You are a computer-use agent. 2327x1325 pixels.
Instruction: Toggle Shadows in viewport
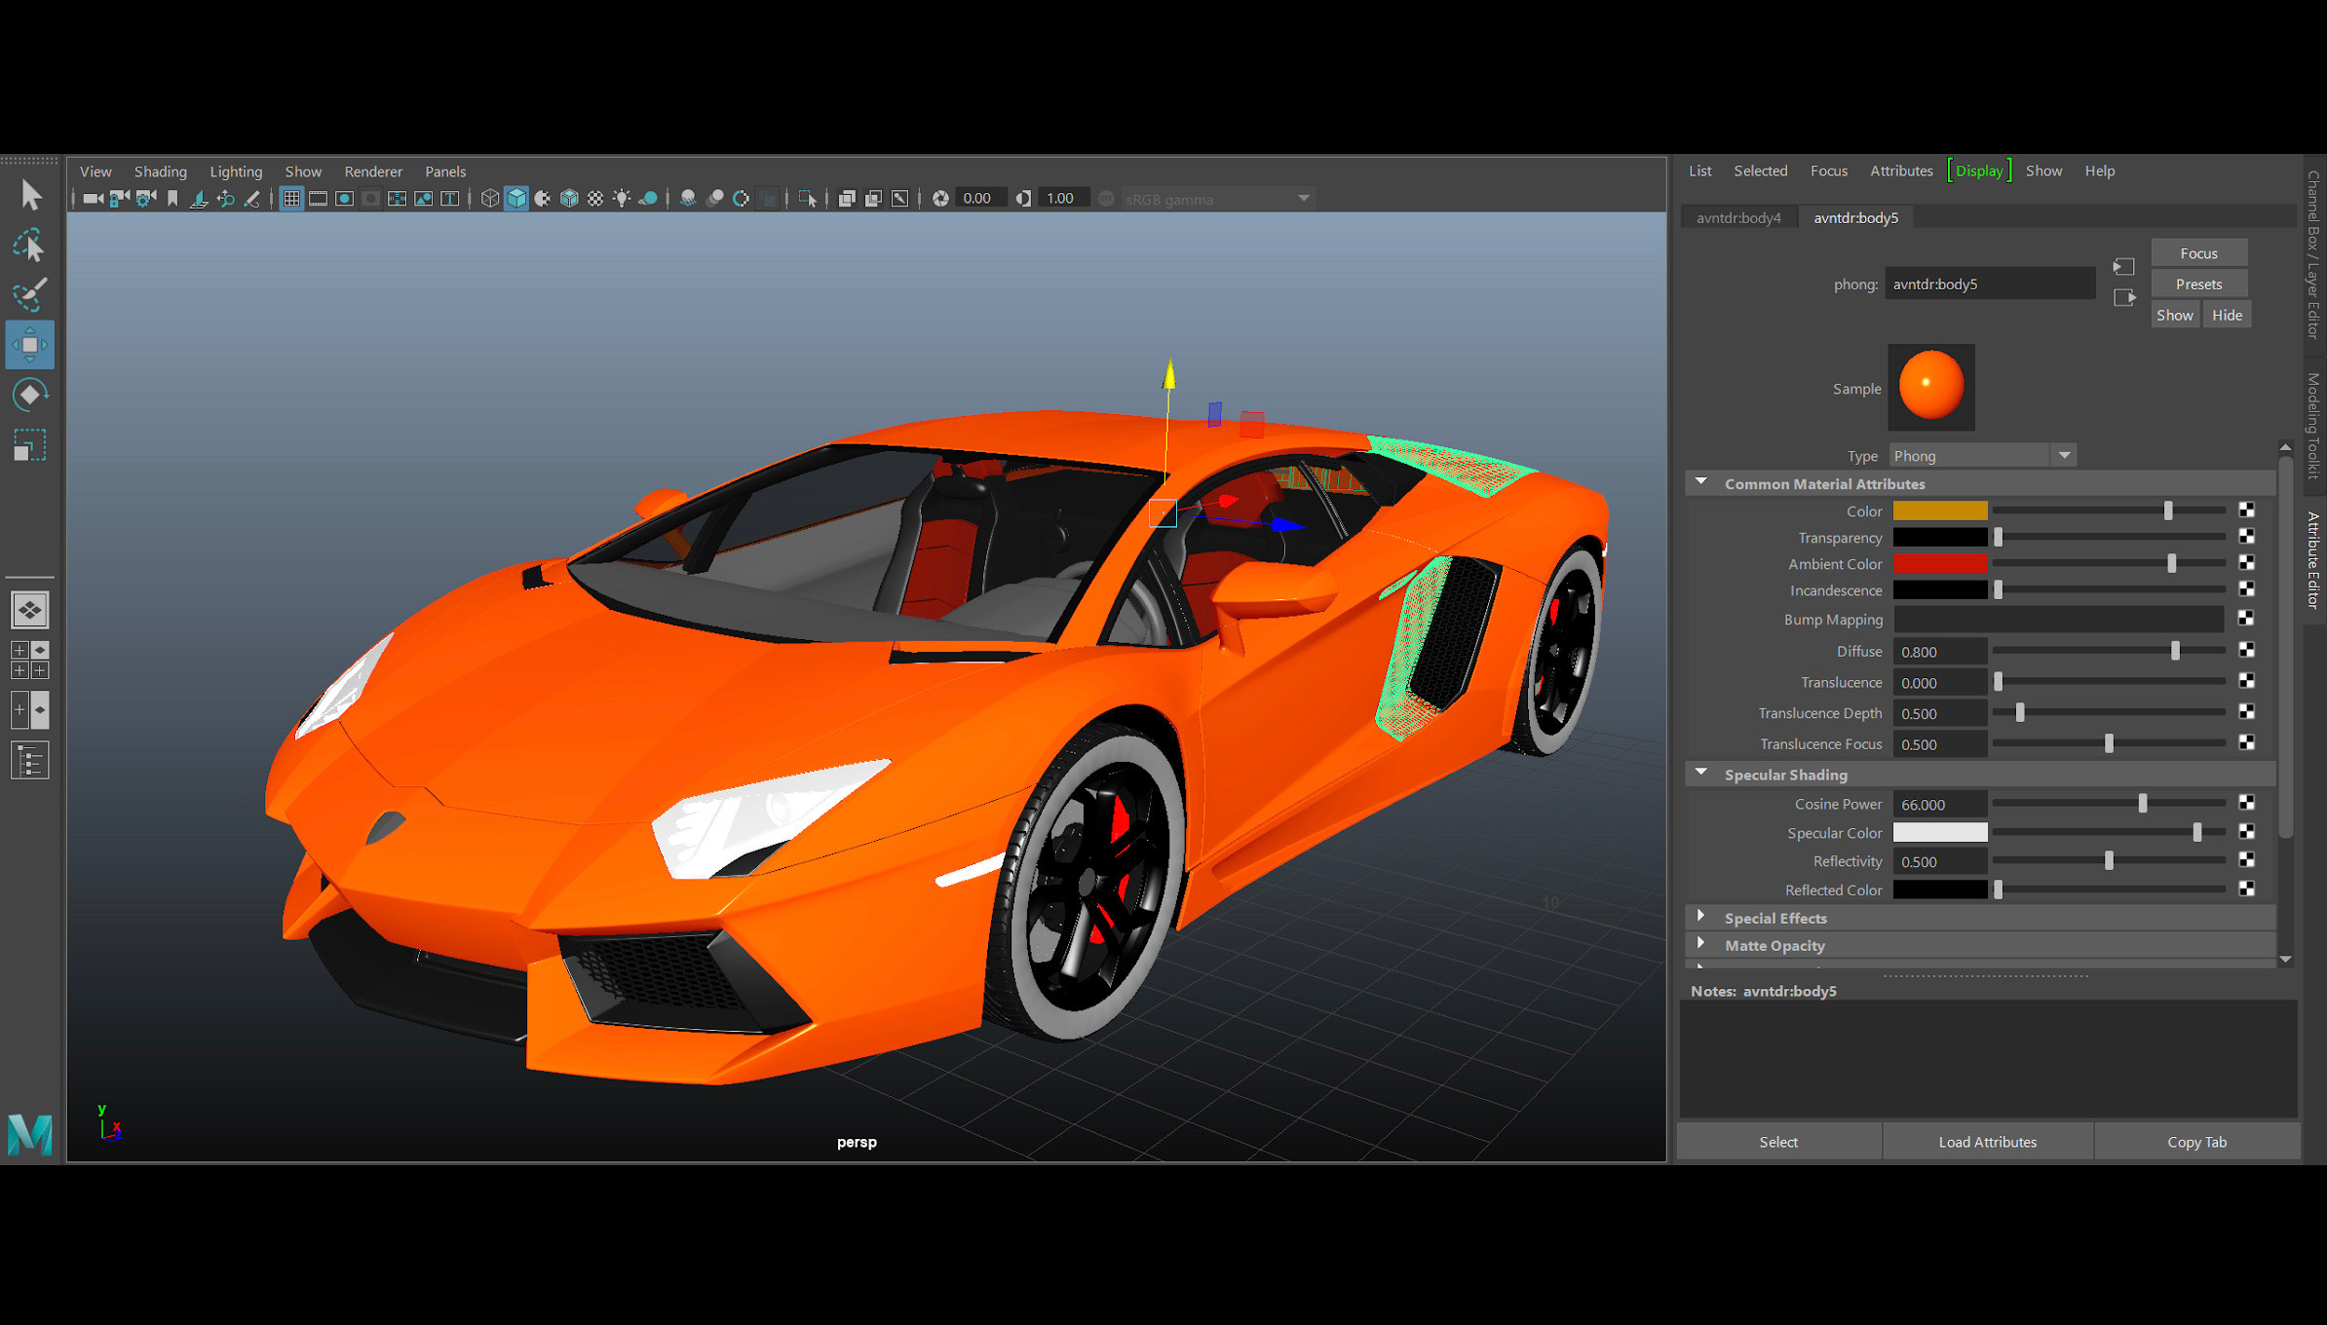(648, 199)
